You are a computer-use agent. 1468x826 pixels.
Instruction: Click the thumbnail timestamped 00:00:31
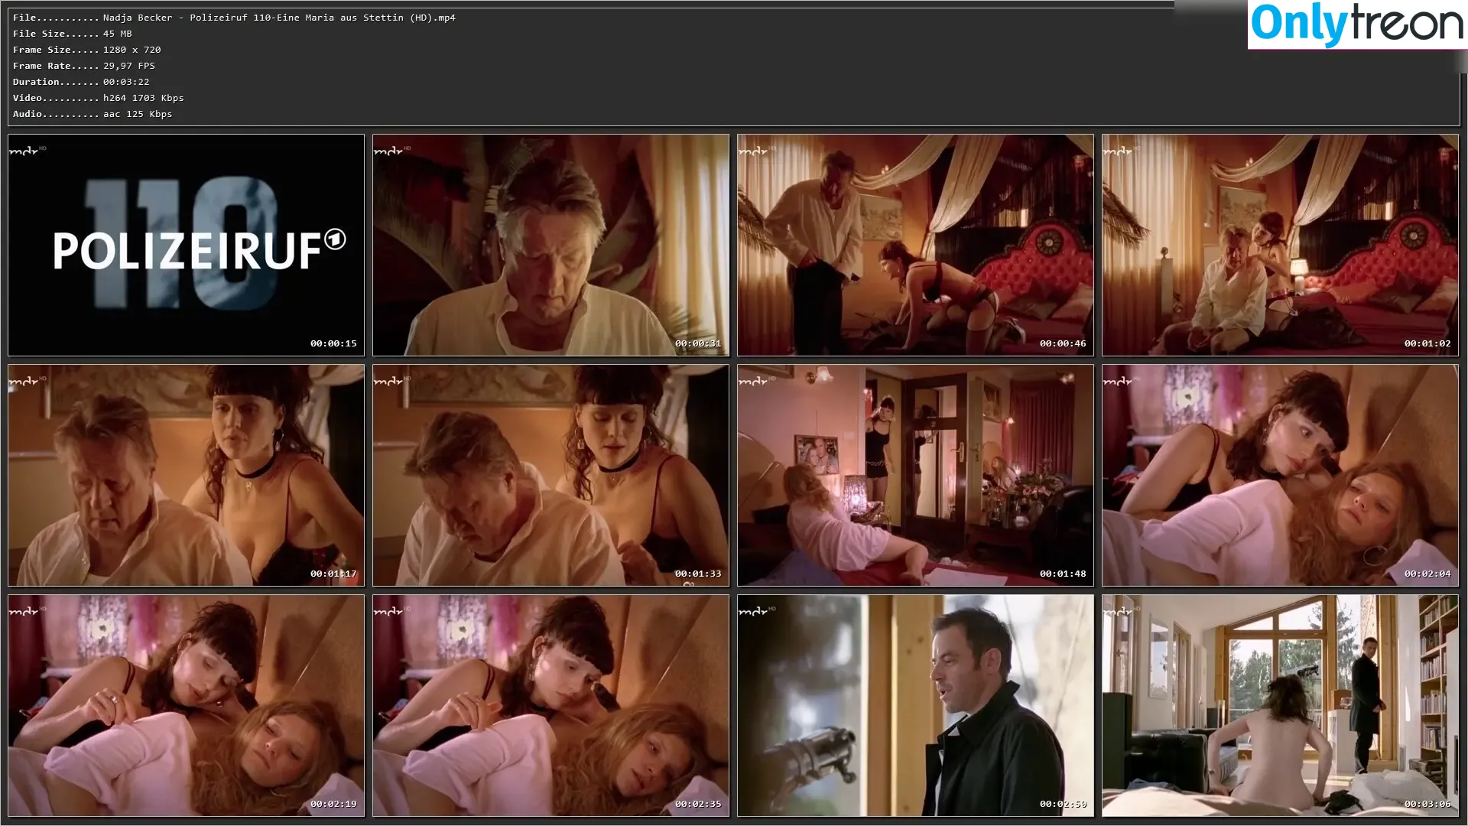[550, 246]
